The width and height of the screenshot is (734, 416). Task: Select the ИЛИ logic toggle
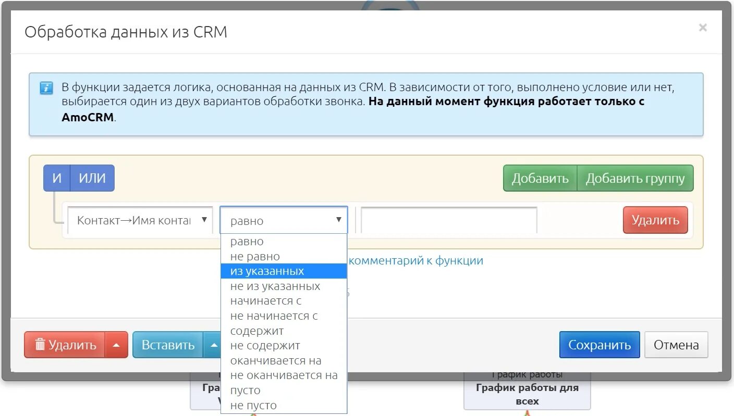(92, 178)
